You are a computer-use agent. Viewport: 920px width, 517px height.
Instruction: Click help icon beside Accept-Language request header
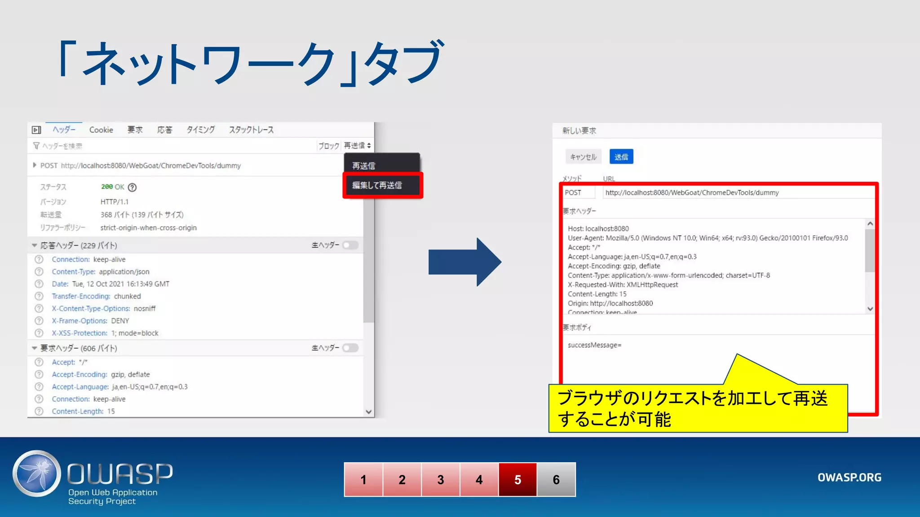(39, 387)
